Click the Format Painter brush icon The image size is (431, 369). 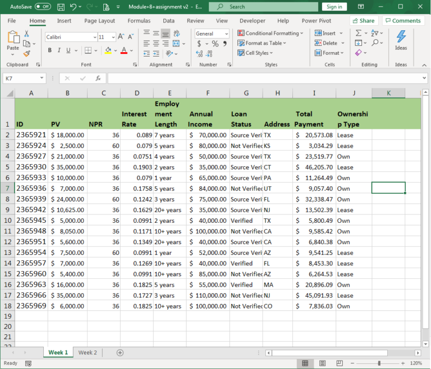pyautogui.click(x=26, y=54)
